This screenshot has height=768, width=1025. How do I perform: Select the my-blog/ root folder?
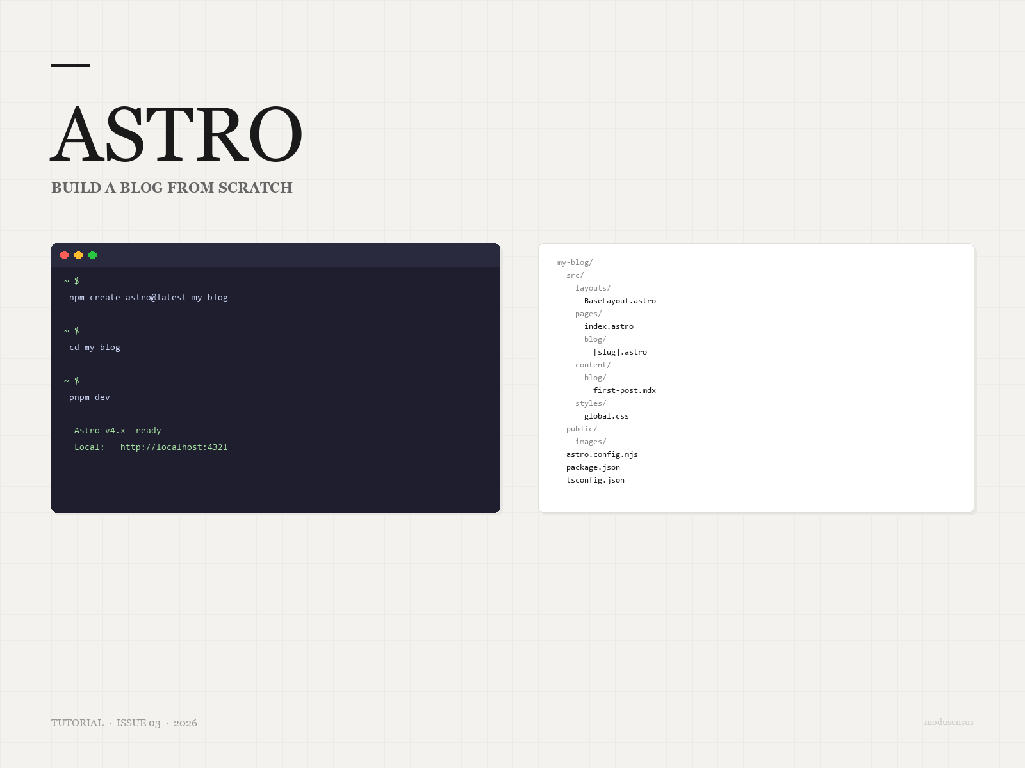coord(575,262)
